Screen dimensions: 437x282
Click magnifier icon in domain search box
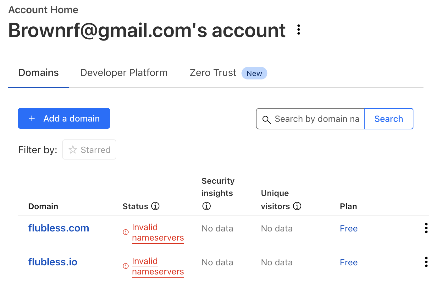267,119
